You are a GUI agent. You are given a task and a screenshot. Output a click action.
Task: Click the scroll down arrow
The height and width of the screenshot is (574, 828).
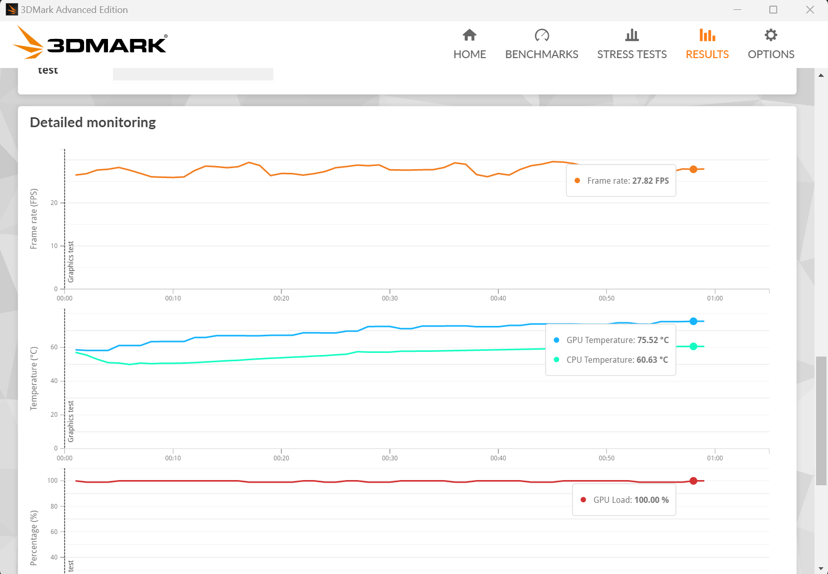pyautogui.click(x=821, y=568)
